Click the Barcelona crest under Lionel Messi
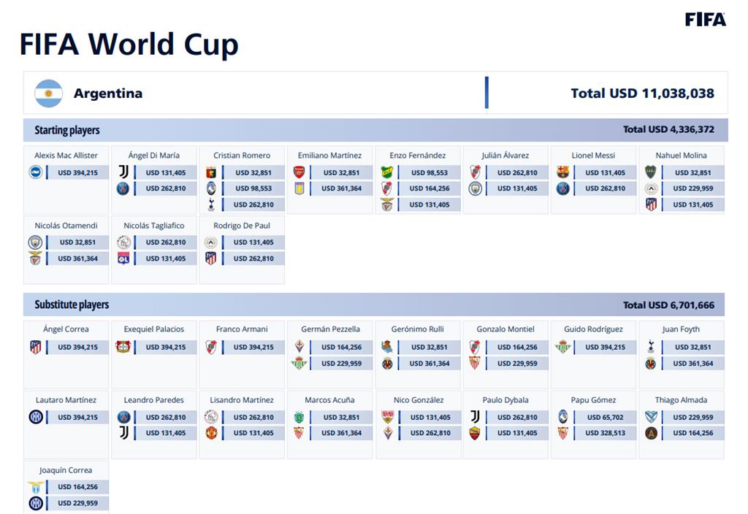The width and height of the screenshot is (748, 514). [563, 172]
